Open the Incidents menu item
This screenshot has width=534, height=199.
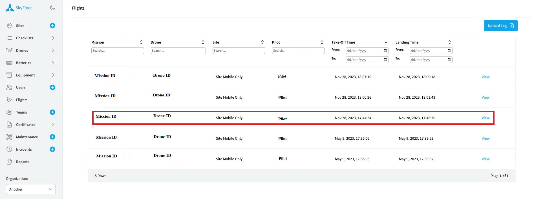click(x=24, y=149)
